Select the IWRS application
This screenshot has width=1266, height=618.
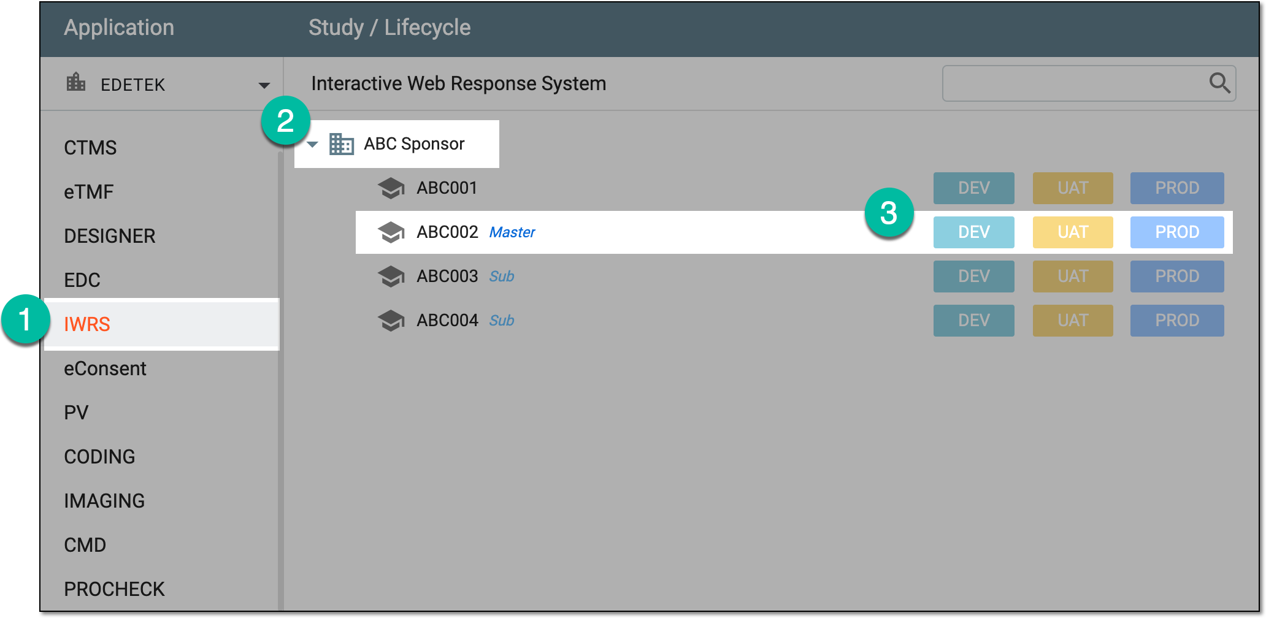pos(162,324)
